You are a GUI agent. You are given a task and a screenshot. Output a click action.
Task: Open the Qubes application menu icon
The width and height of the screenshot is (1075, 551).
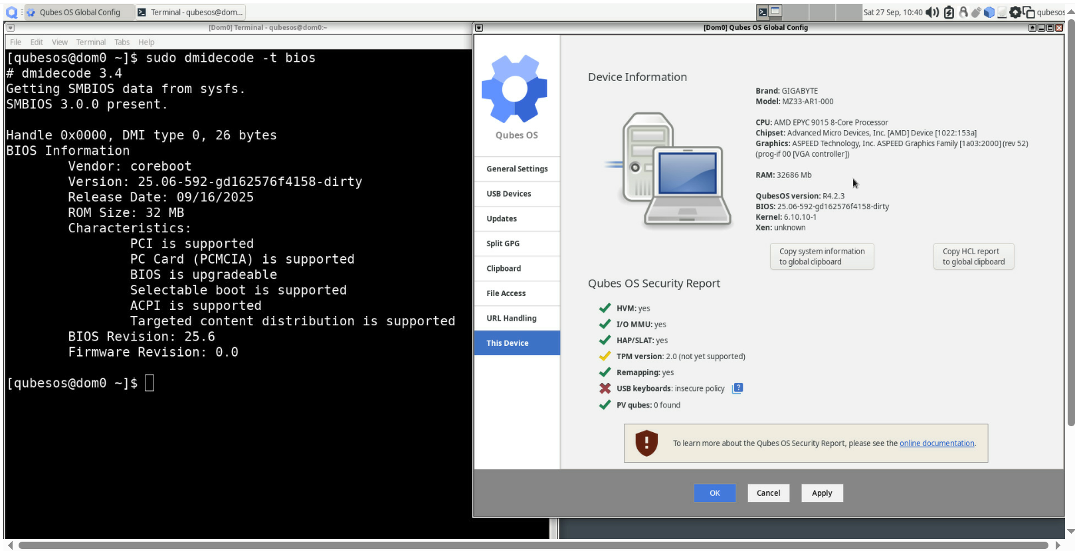click(x=11, y=12)
